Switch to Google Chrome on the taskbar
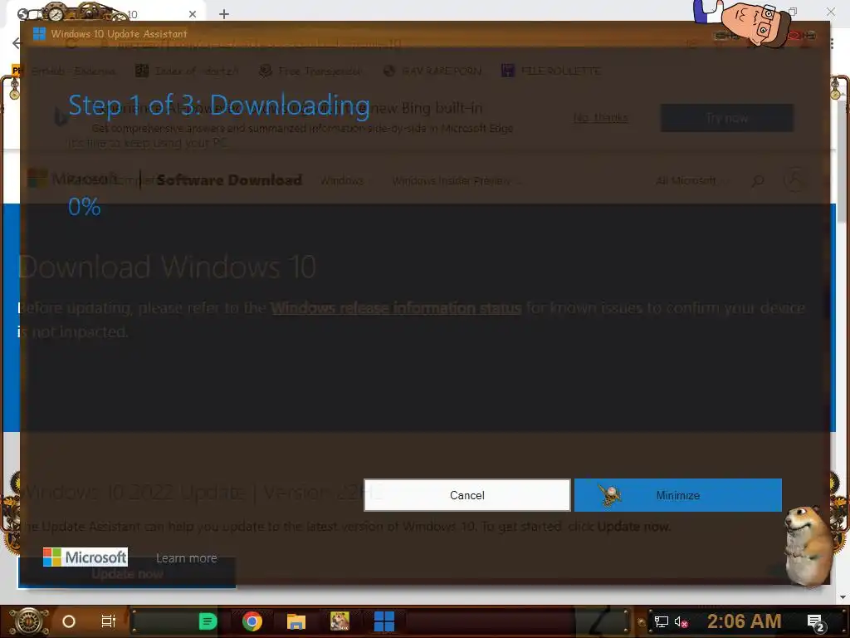850x638 pixels. (252, 621)
